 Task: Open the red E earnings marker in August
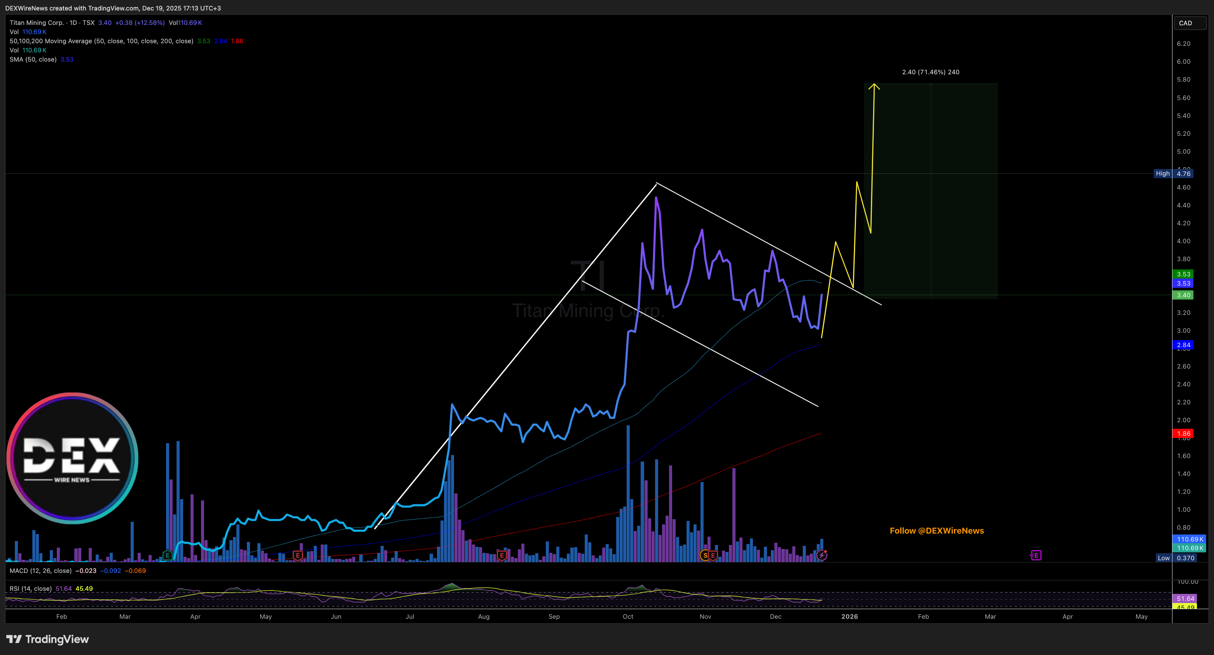coord(501,555)
